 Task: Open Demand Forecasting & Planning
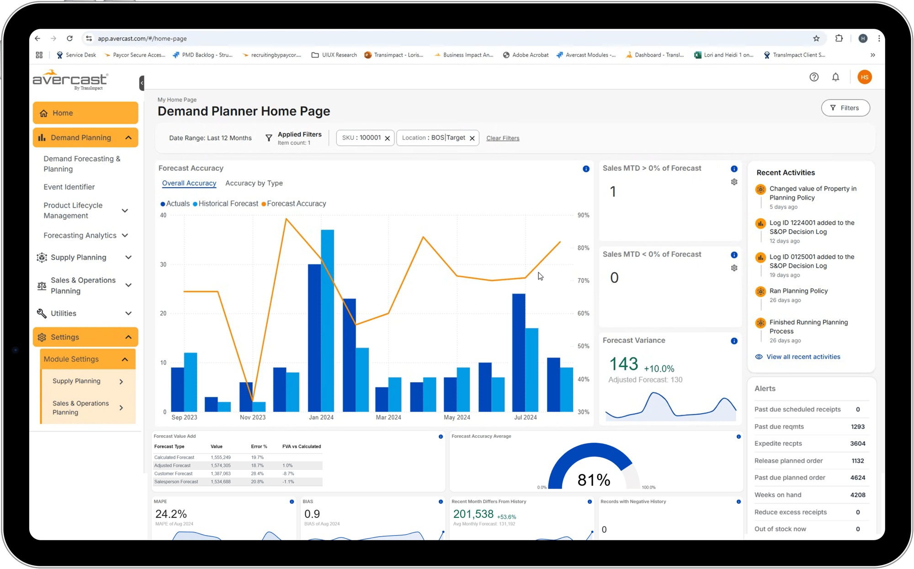82,163
